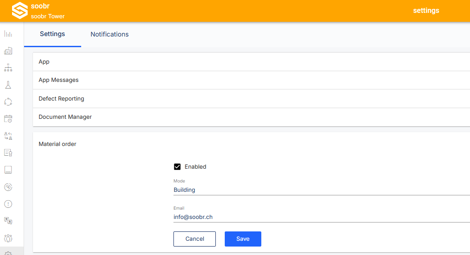
Task: Click the exclamation circle alert icon
Action: (x=8, y=204)
